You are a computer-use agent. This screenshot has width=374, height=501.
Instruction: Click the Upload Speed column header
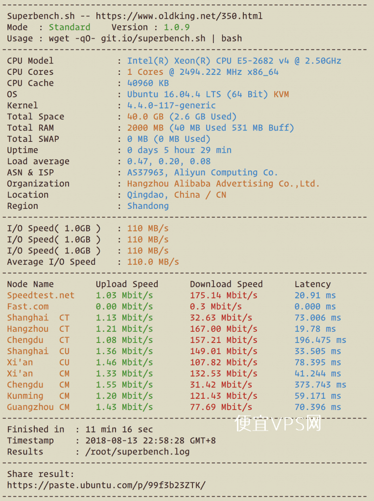pos(127,284)
